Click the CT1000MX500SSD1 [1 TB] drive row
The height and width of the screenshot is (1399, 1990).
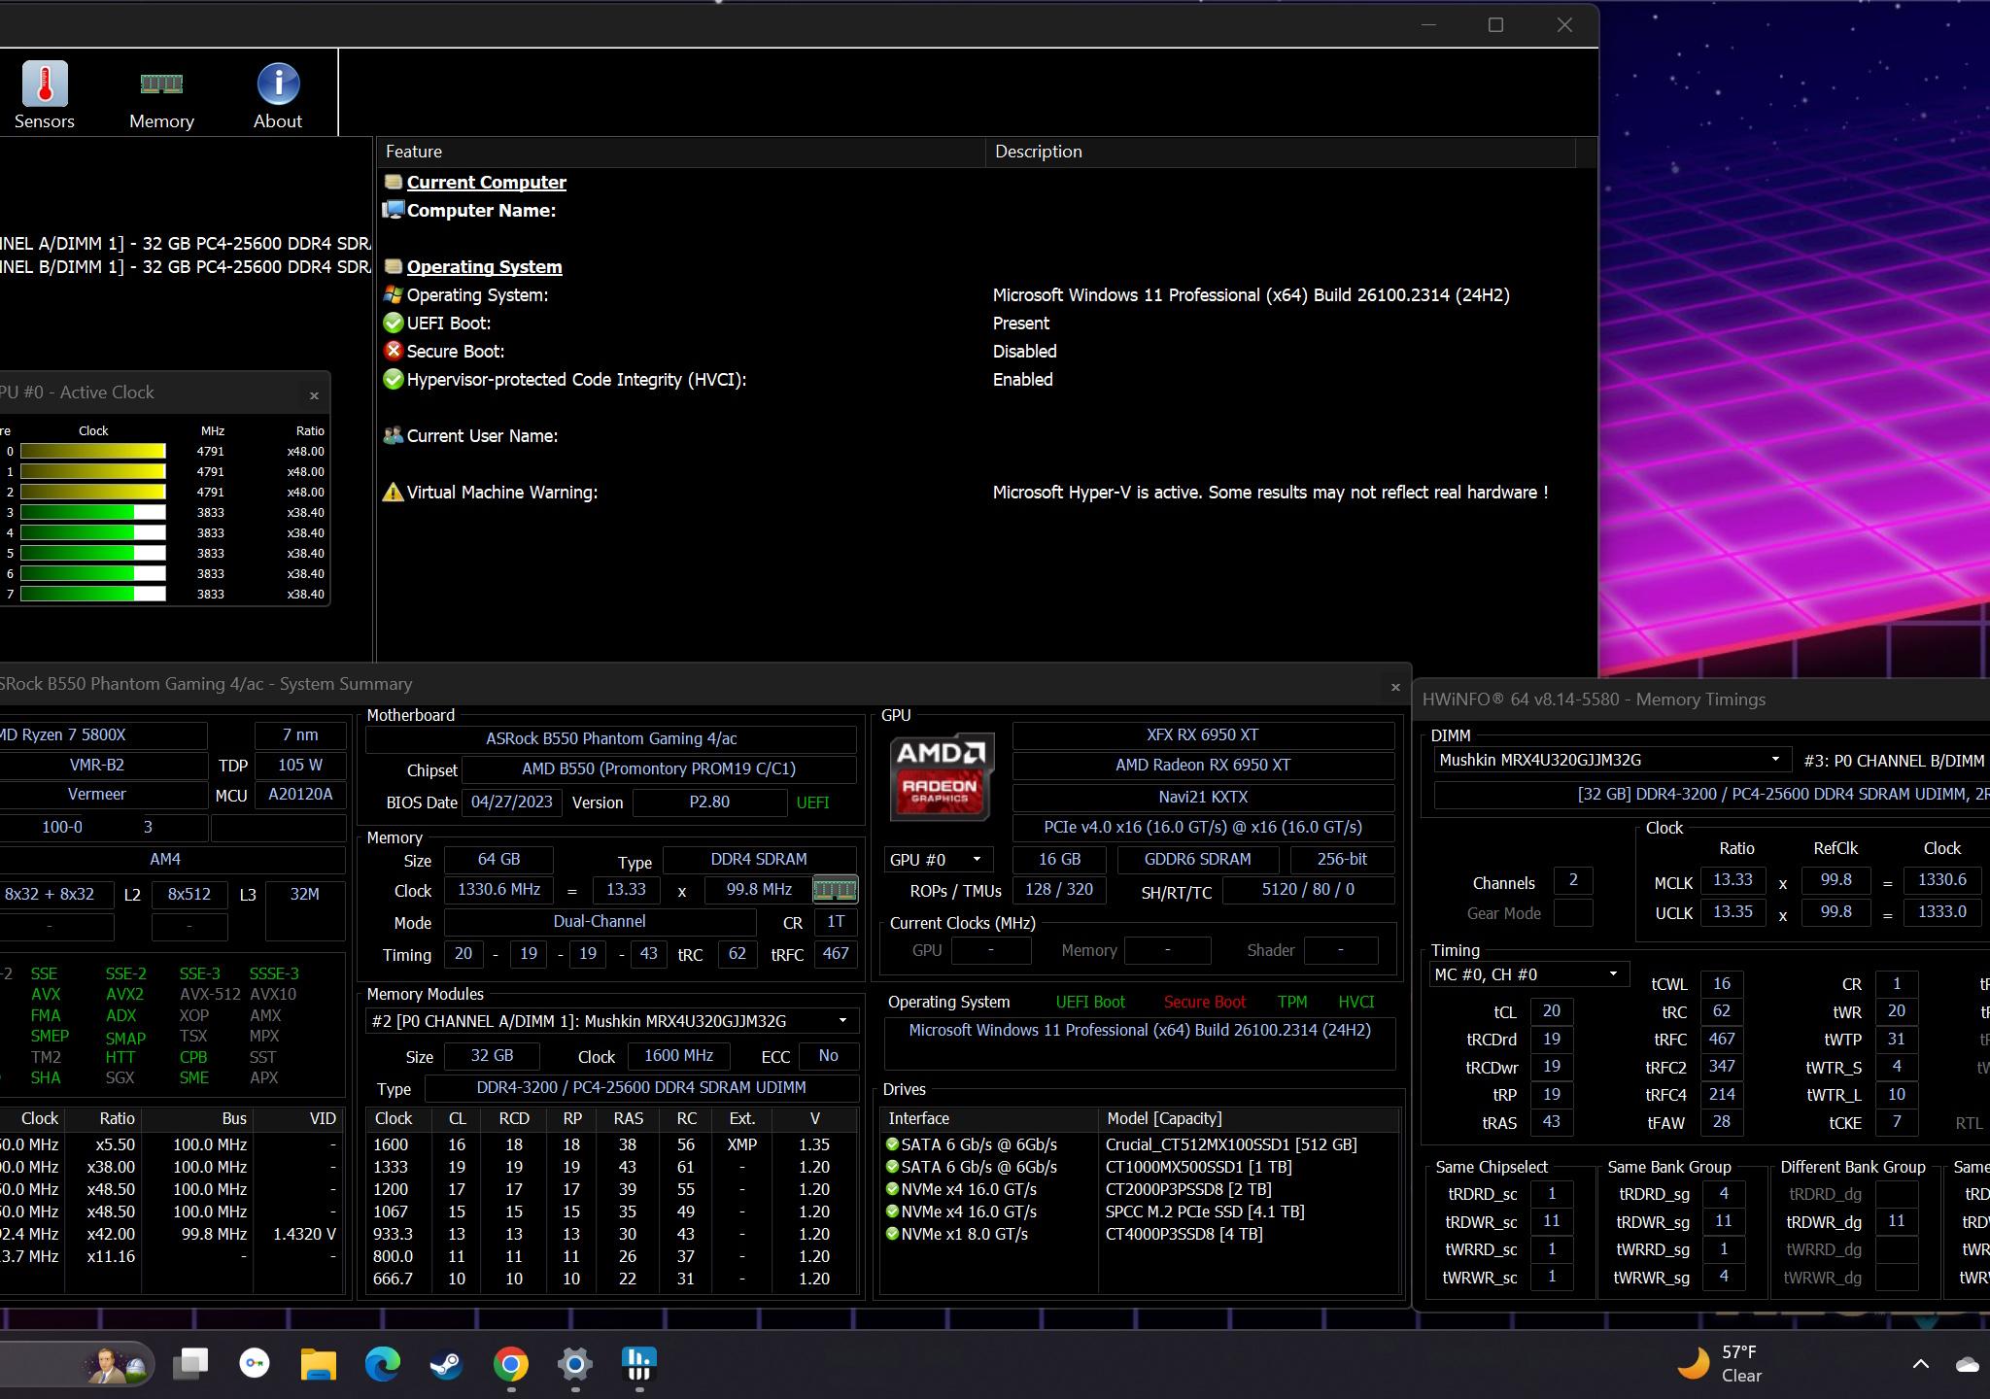1140,1166
